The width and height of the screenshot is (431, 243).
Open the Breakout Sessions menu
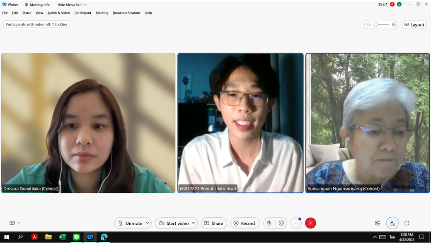click(126, 13)
